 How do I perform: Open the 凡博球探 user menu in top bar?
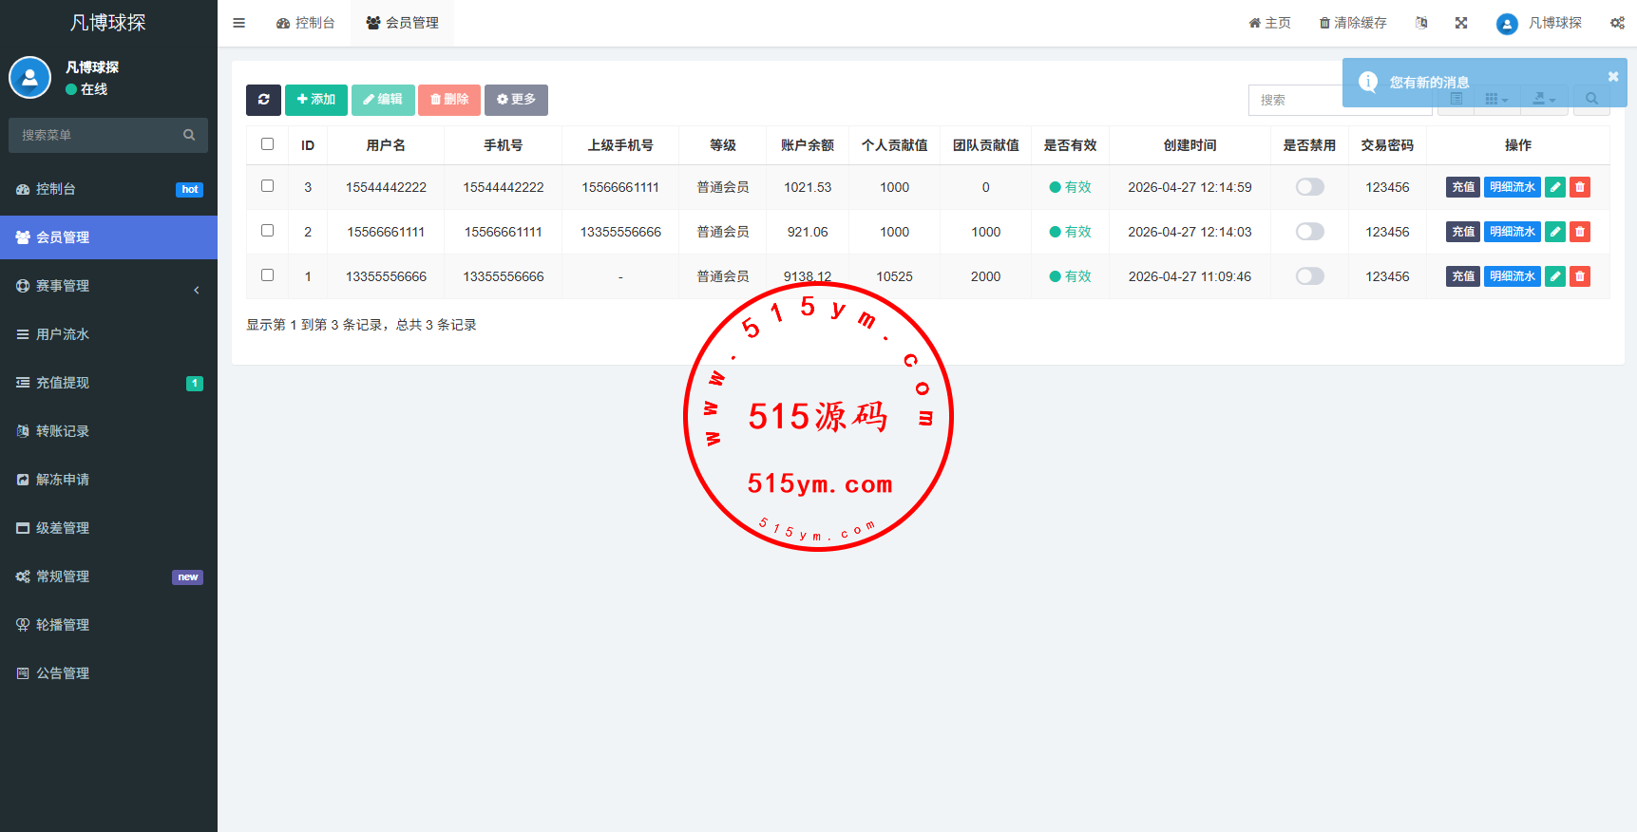click(1539, 23)
